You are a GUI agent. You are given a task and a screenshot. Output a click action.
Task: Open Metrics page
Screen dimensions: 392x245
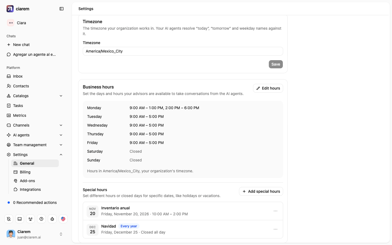[x=35, y=115]
